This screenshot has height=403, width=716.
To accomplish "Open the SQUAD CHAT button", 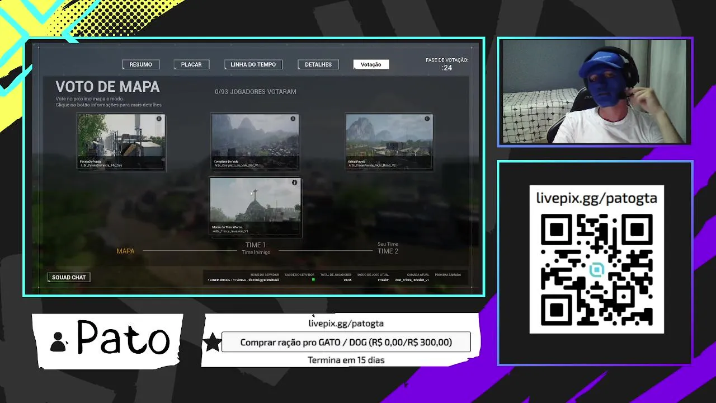I will coord(69,277).
